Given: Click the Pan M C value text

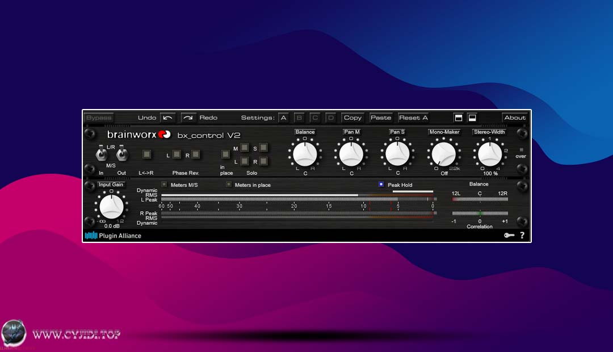Looking at the screenshot, I should click(351, 173).
